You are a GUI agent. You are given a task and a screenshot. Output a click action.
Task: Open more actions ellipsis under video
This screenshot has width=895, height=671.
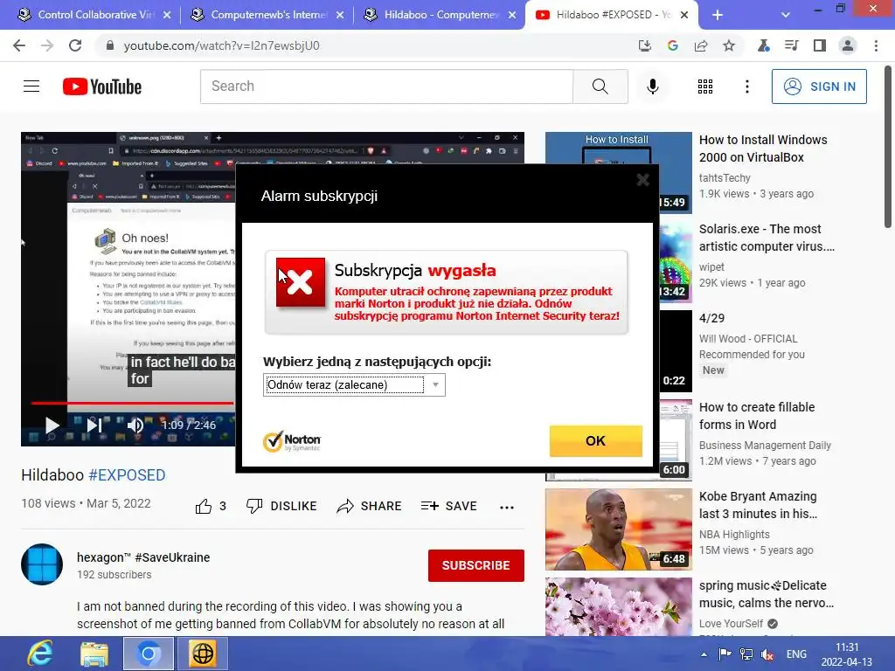506,507
